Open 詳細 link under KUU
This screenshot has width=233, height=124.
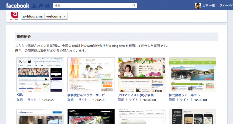tap(20, 100)
